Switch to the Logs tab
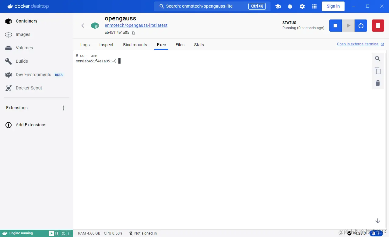The height and width of the screenshot is (237, 389). coord(85,45)
